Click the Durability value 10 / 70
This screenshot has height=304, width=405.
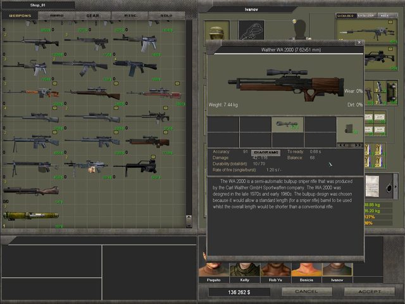[x=259, y=164]
